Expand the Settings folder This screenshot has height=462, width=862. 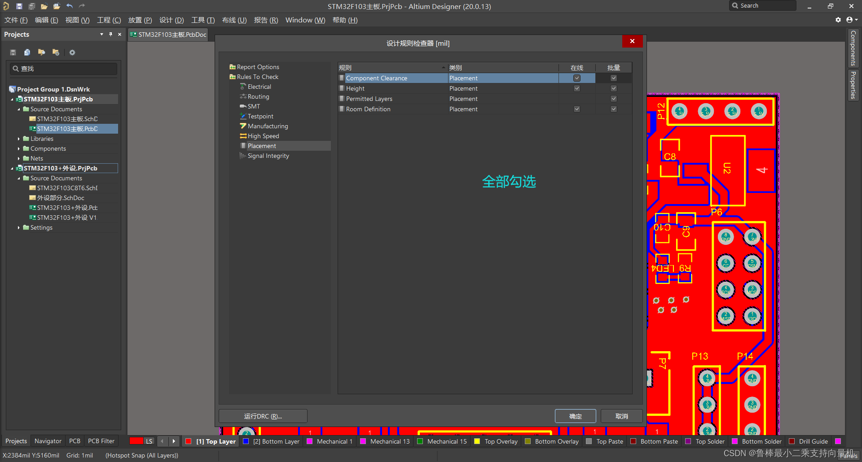[19, 227]
